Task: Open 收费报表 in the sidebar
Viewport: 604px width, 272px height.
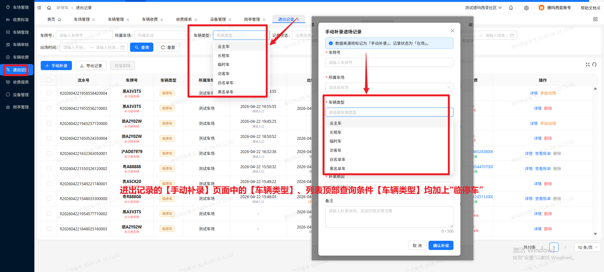Action: coord(17,82)
